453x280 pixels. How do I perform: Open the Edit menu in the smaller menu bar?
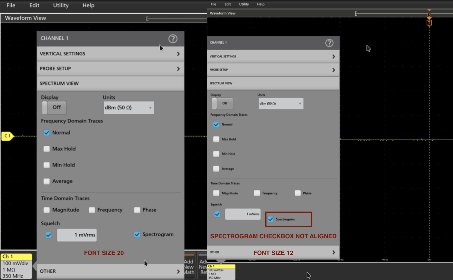pos(228,4)
